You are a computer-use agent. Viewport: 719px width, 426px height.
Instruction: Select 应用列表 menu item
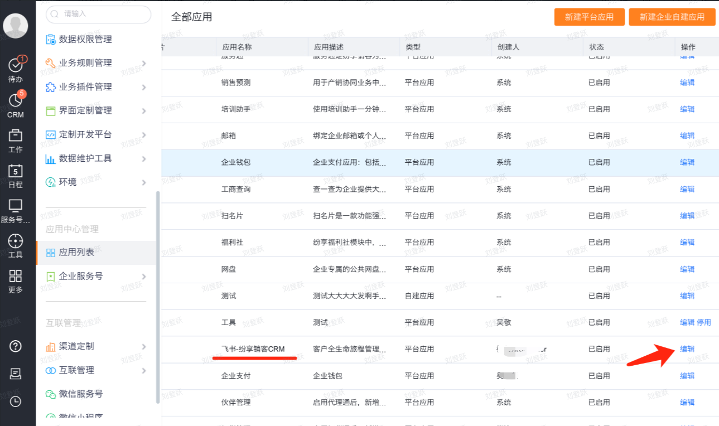(96, 253)
